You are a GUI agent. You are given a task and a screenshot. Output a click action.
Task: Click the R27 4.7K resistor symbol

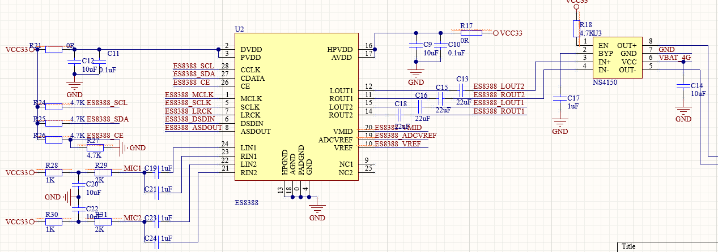click(94, 147)
